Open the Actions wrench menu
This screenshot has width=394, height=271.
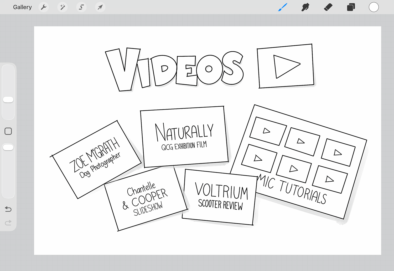44,7
